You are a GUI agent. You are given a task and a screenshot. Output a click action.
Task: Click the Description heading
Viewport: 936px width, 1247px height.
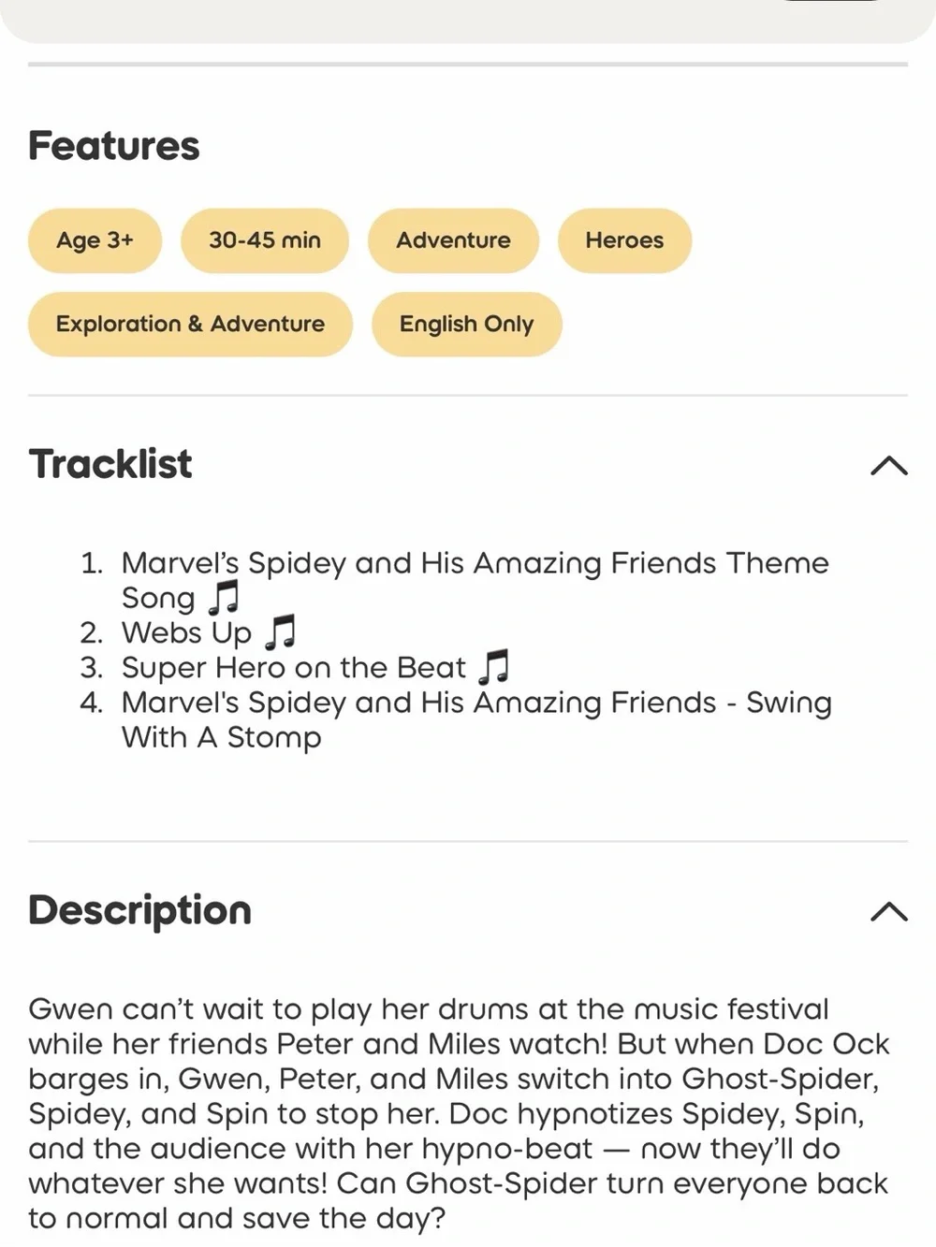(x=140, y=910)
